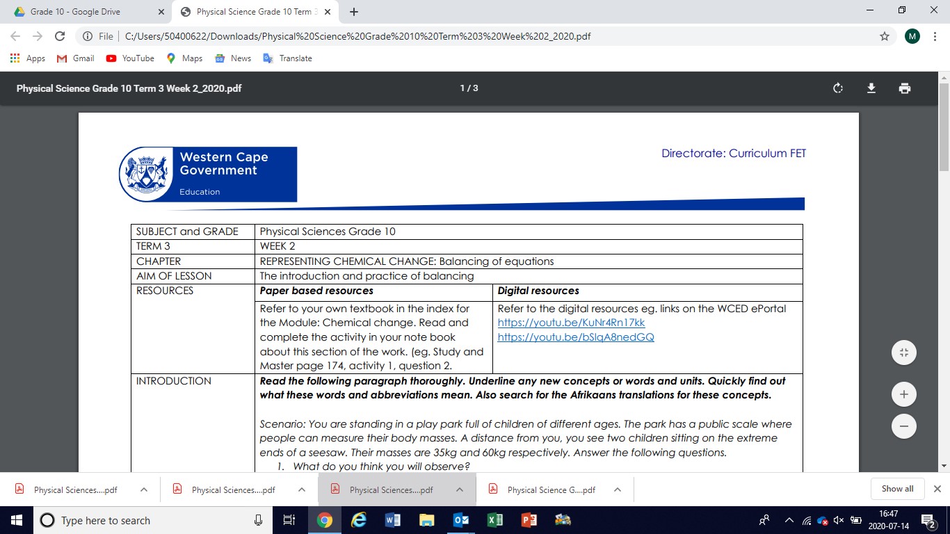Open Excel from taskbar
This screenshot has width=950, height=534.
(494, 520)
